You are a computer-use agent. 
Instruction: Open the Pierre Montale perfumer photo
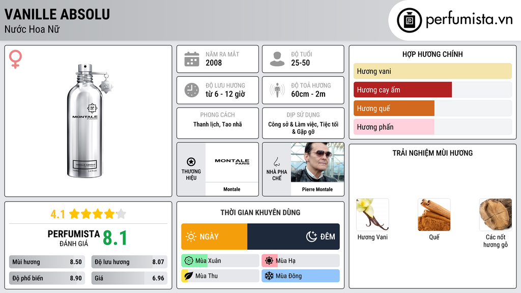(x=317, y=162)
